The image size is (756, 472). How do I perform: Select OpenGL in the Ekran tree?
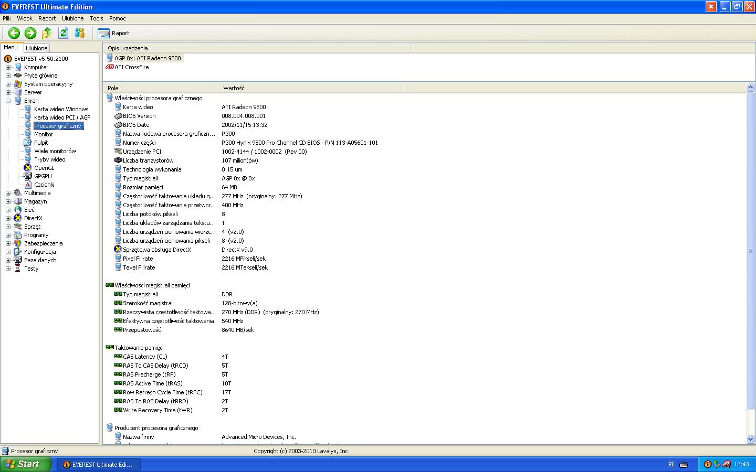coord(44,168)
